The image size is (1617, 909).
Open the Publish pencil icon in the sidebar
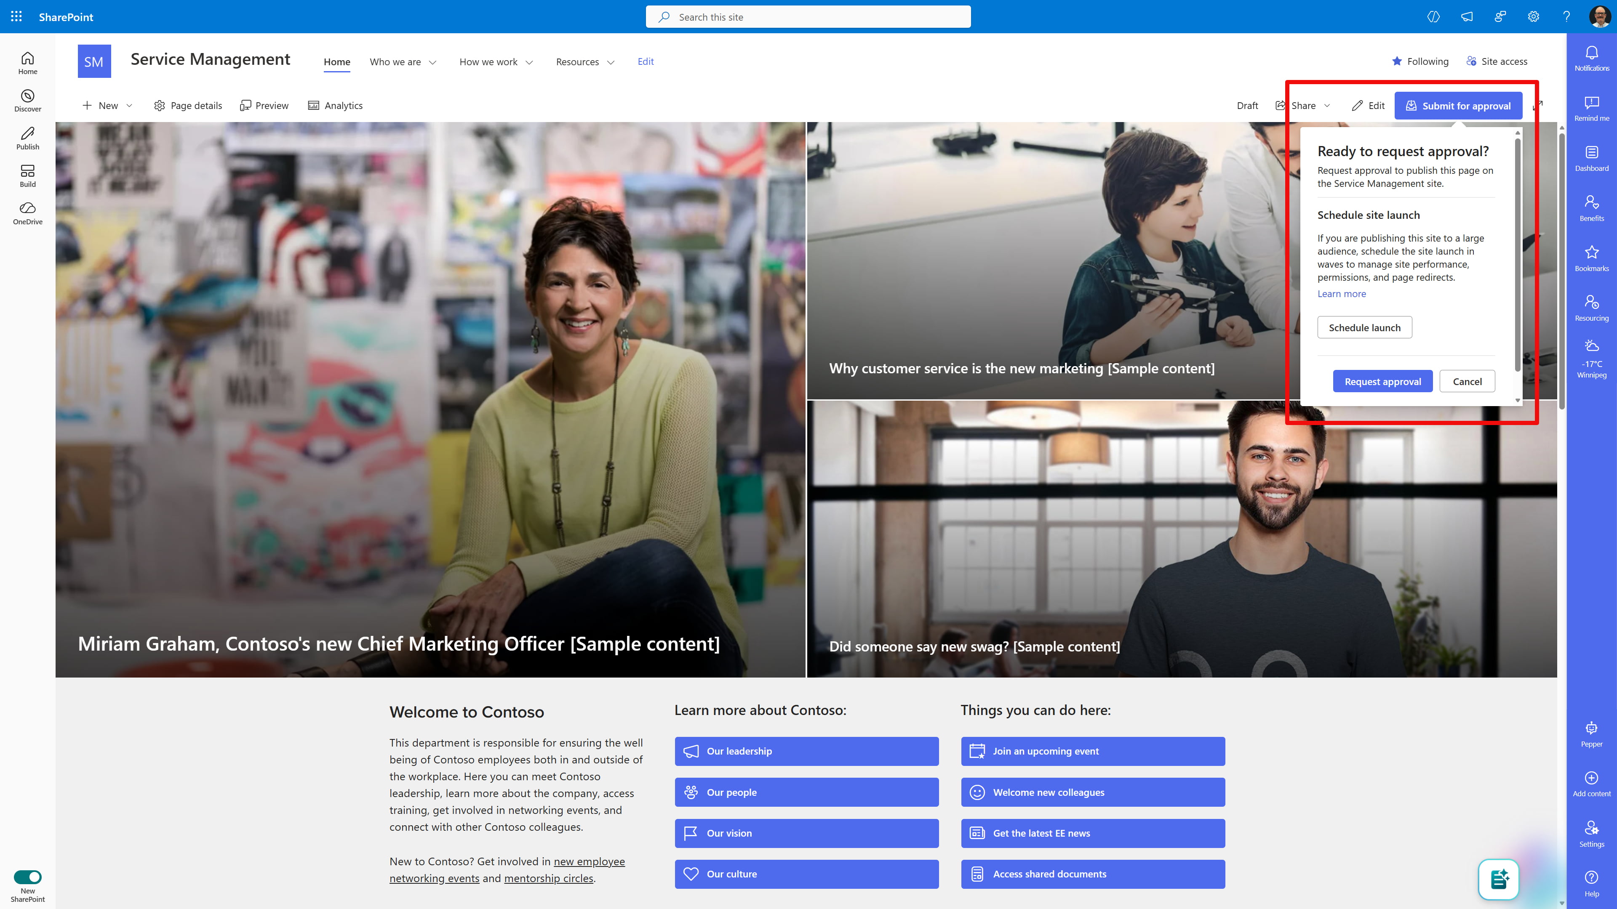coord(28,137)
